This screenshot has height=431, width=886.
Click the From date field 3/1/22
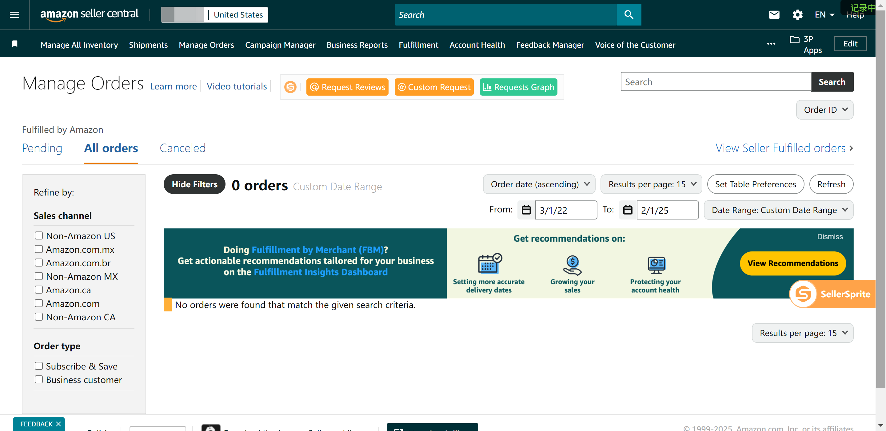566,210
